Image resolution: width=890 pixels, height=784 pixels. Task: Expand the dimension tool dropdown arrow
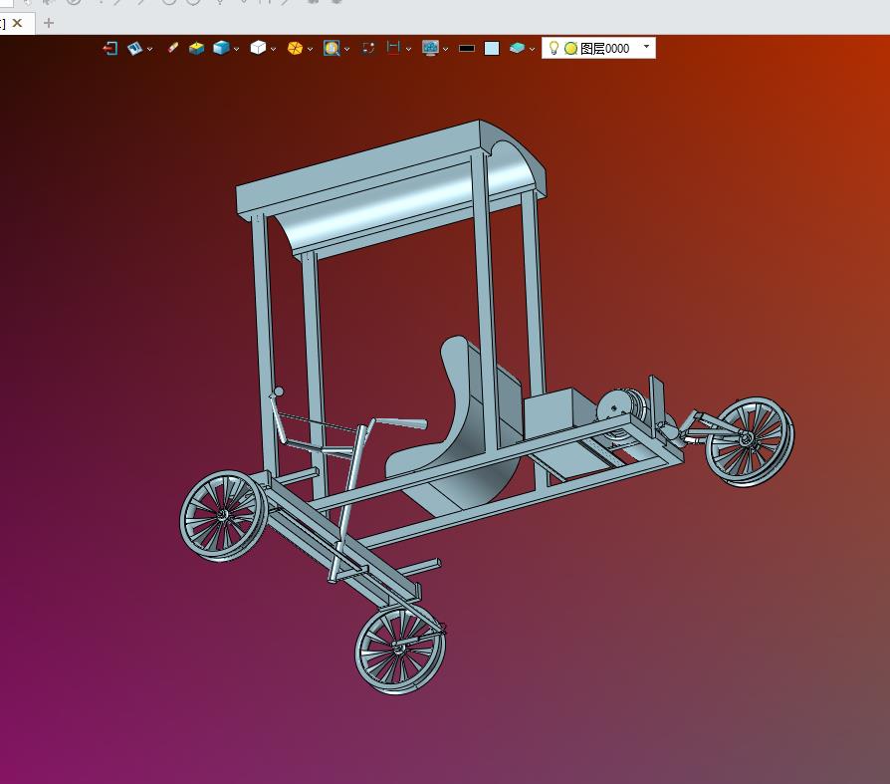click(x=409, y=49)
